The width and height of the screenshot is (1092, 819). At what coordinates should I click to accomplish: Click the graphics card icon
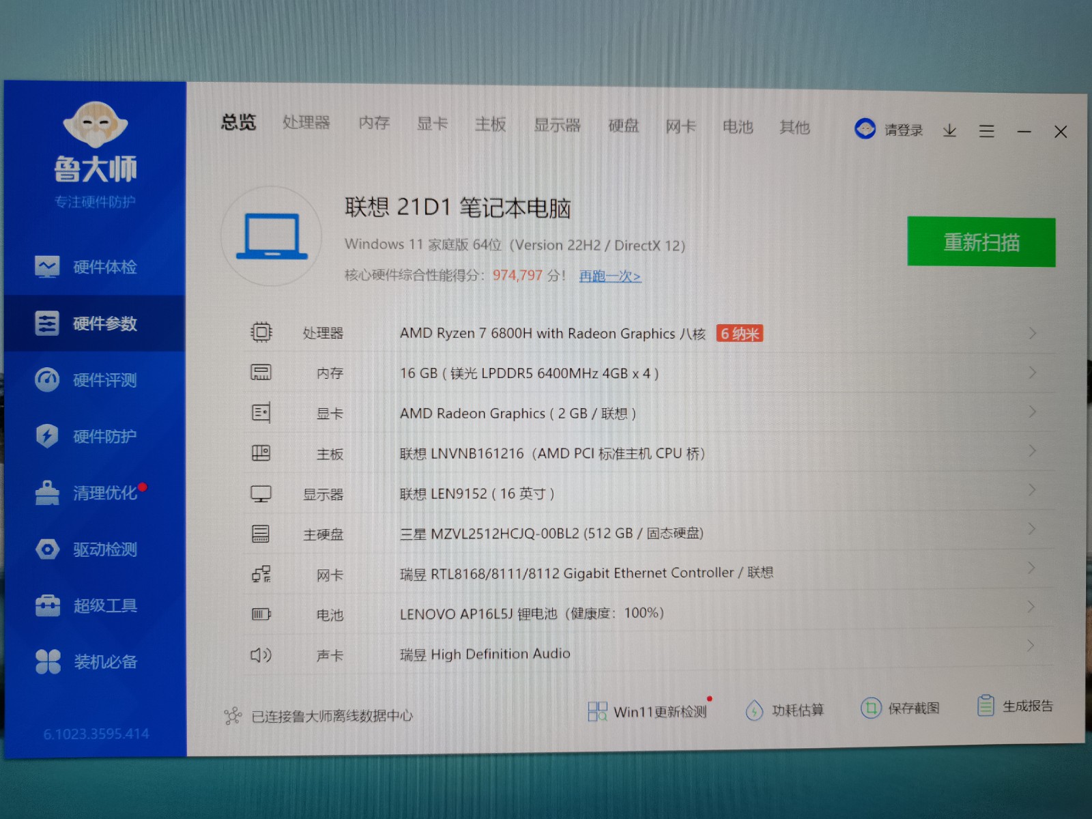click(261, 412)
